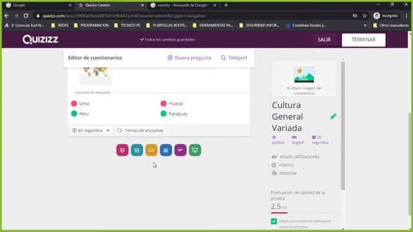The height and width of the screenshot is (232, 413).
Task: Go forward in browser history
Action: click(16, 15)
